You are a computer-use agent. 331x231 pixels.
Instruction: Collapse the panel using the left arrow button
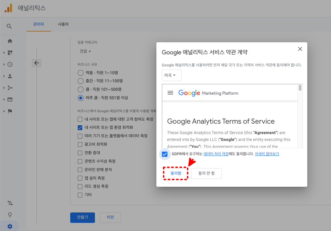pyautogui.click(x=36, y=63)
